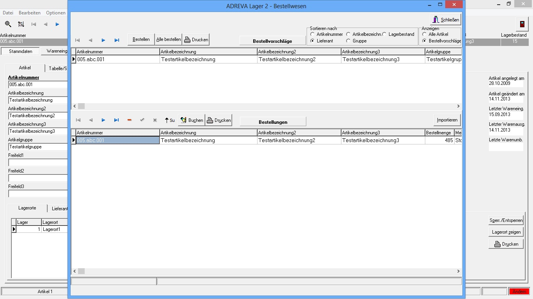533x299 pixels.
Task: Click the Bestellvorschläge header label
Action: pos(273,41)
